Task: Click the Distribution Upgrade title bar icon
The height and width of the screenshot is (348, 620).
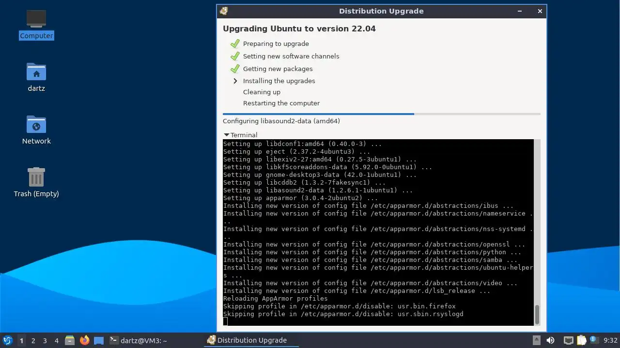Action: coord(224,11)
